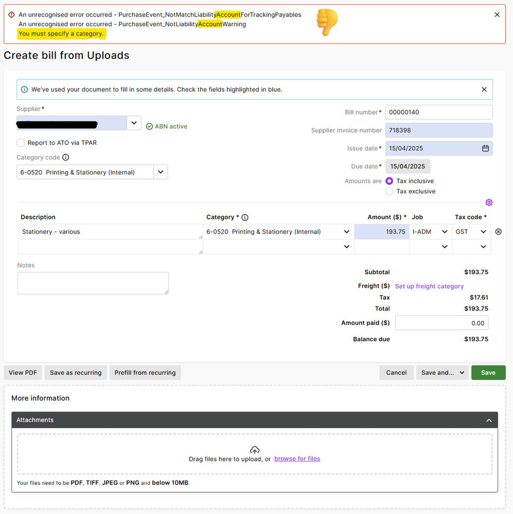
Task: Click the View PDF button
Action: pos(23,373)
